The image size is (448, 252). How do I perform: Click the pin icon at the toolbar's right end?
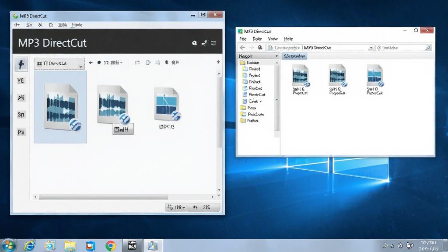218,62
